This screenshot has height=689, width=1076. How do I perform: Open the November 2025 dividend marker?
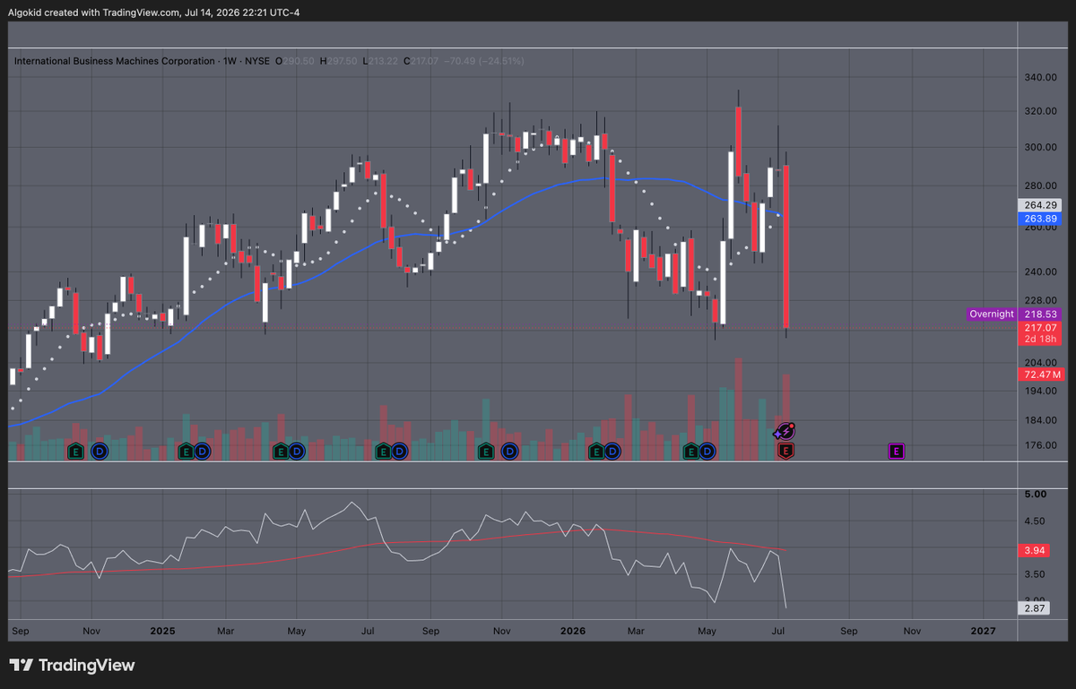508,452
